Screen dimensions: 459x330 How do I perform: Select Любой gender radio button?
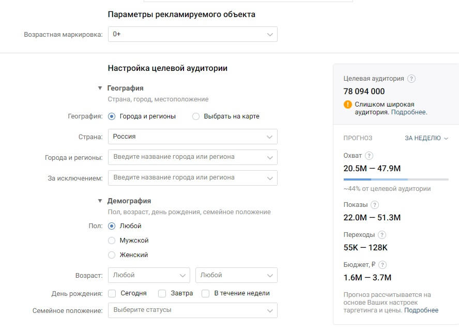pos(112,226)
